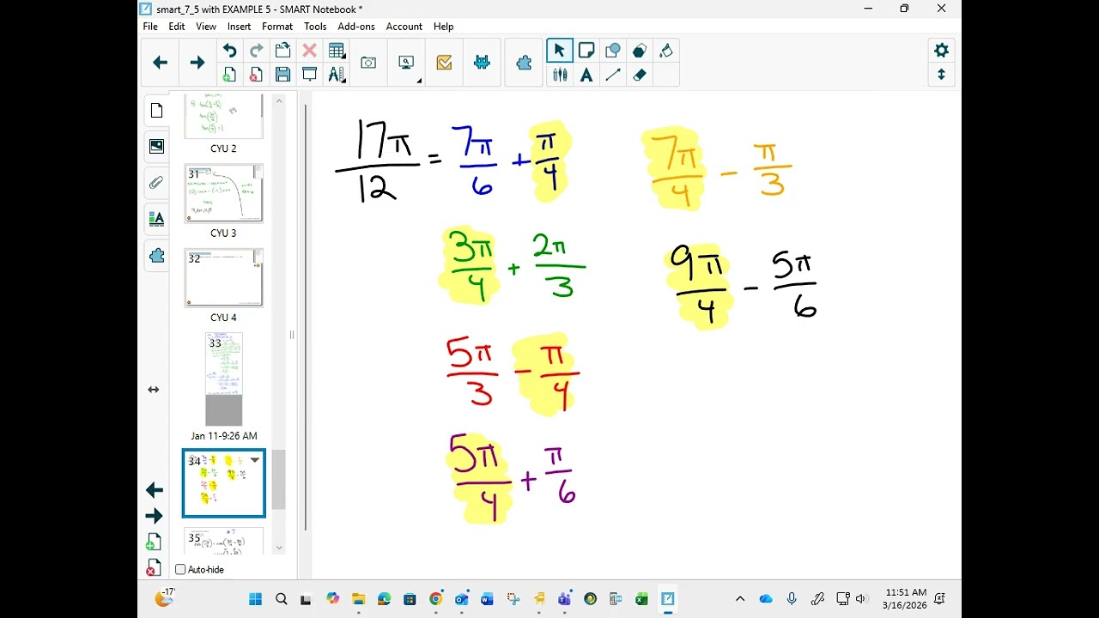Select the Lines tool
Image resolution: width=1099 pixels, height=618 pixels.
[x=613, y=75]
